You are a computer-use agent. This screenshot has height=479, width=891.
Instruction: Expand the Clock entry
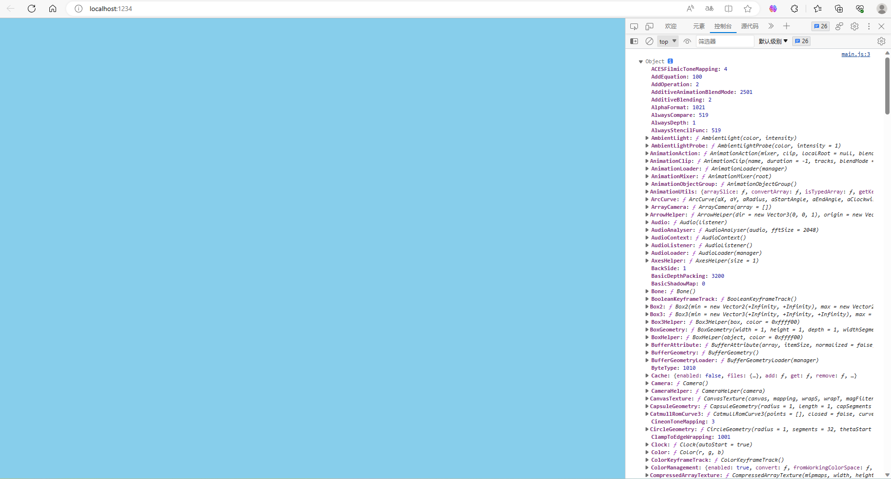coord(647,445)
